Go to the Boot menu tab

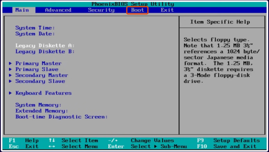(138, 10)
